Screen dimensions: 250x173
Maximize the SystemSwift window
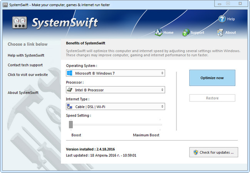tap(228, 3)
